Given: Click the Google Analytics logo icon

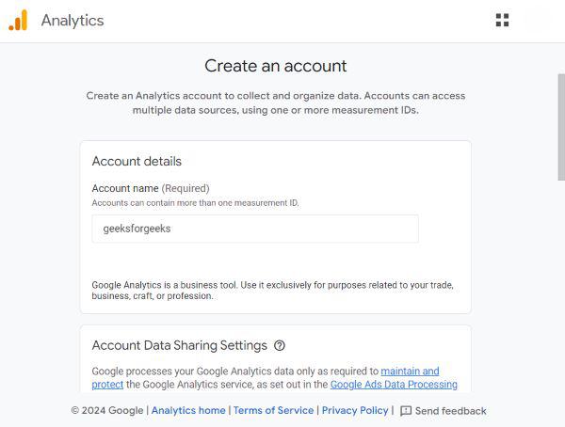Looking at the screenshot, I should 18,20.
